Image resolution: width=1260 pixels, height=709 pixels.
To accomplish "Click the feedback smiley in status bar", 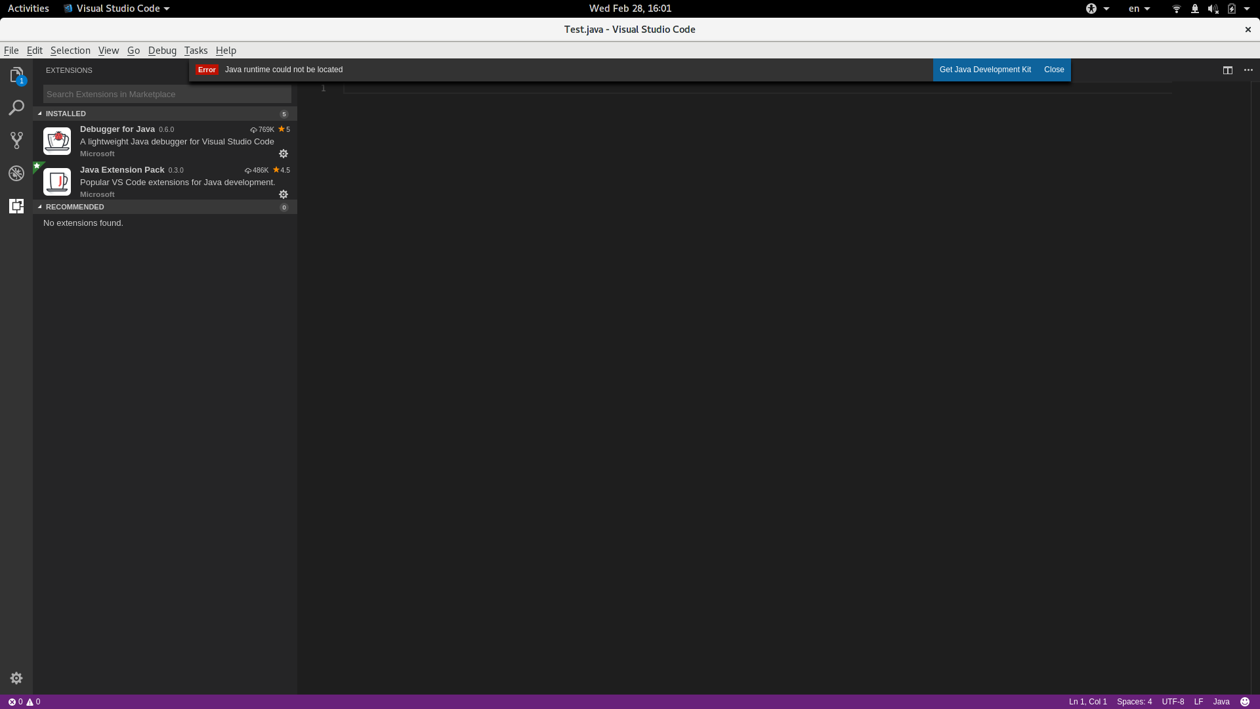I will pyautogui.click(x=1245, y=702).
